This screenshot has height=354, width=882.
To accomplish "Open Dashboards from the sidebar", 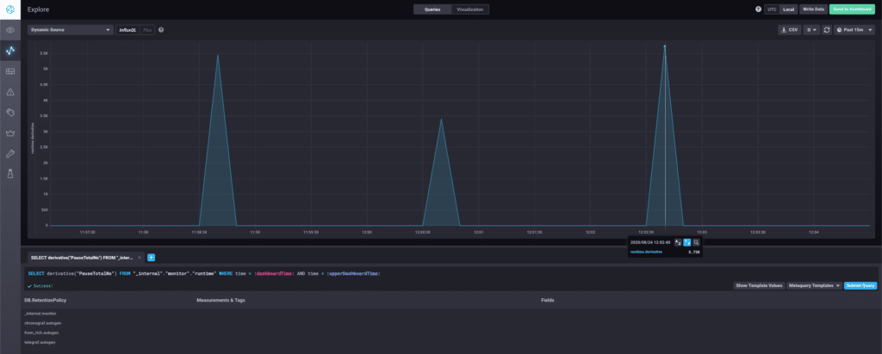I will 10,71.
